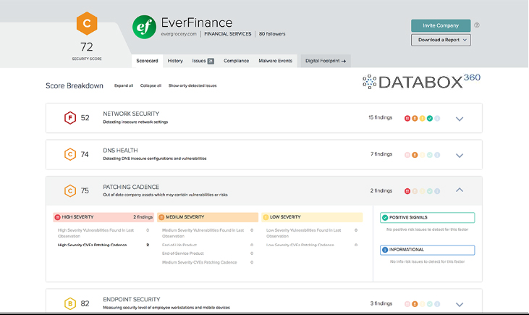The height and width of the screenshot is (315, 529).
Task: Click the Low Severity yellow header icon
Action: pos(266,217)
